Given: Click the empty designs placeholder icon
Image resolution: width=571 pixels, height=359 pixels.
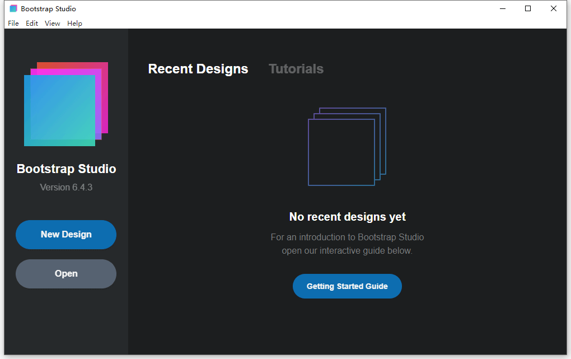Looking at the screenshot, I should point(347,147).
